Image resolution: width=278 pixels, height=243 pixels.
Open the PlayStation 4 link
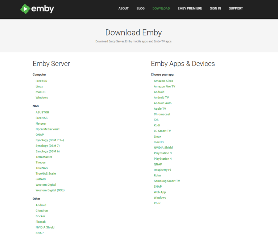(163, 159)
